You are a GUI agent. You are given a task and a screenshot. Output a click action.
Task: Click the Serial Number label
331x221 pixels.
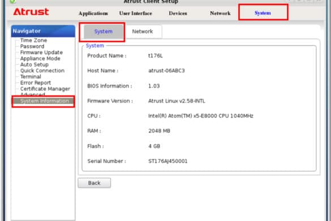(x=106, y=161)
